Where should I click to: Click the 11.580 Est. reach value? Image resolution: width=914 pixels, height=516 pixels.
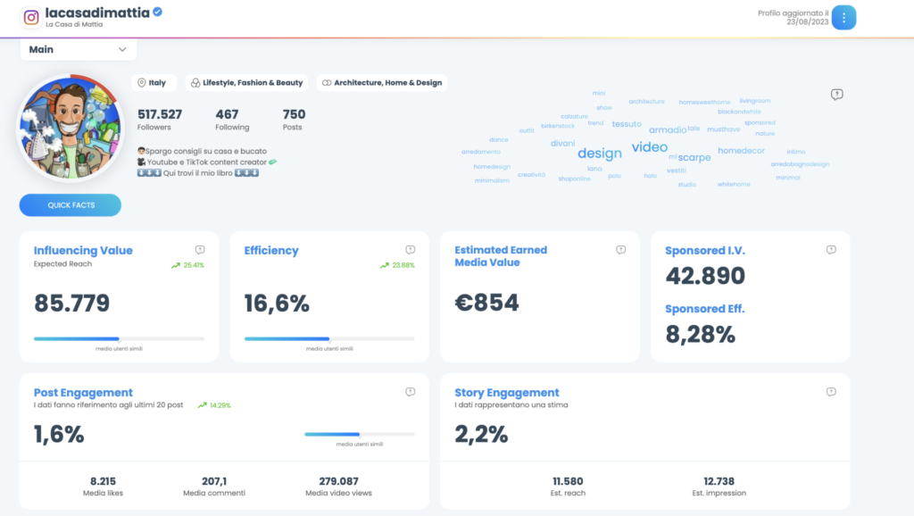tap(568, 481)
